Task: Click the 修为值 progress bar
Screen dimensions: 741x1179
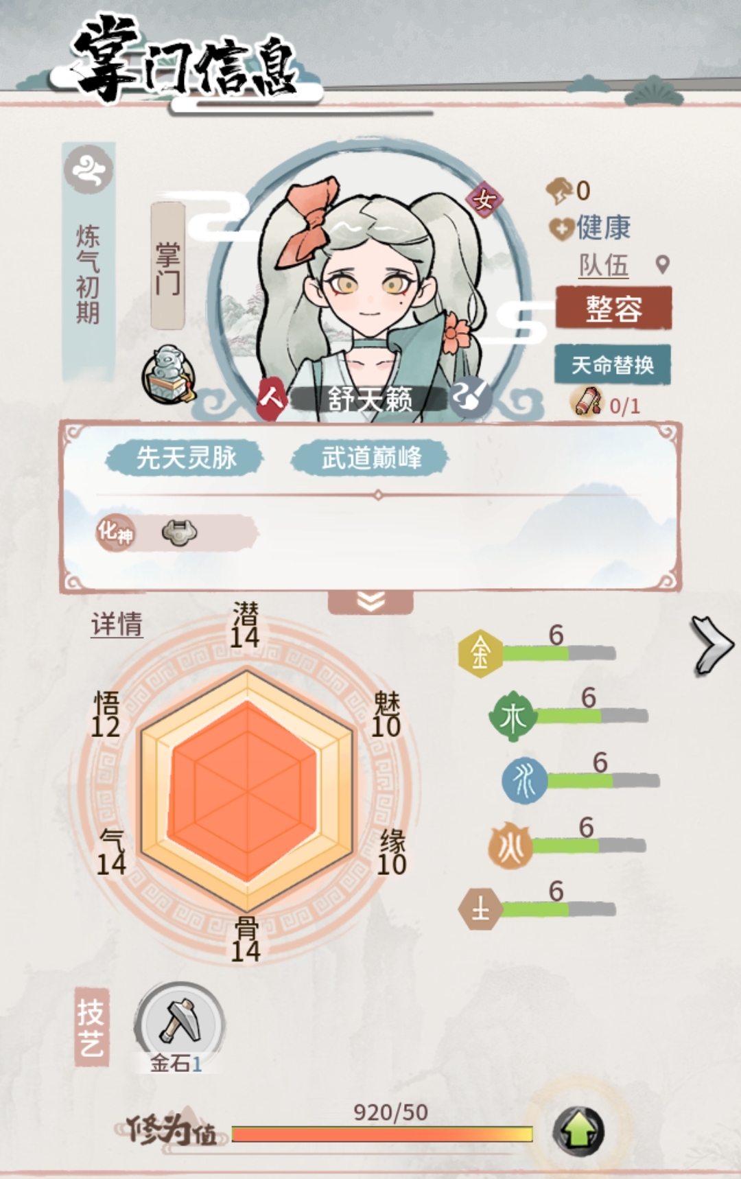Action: point(382,1134)
